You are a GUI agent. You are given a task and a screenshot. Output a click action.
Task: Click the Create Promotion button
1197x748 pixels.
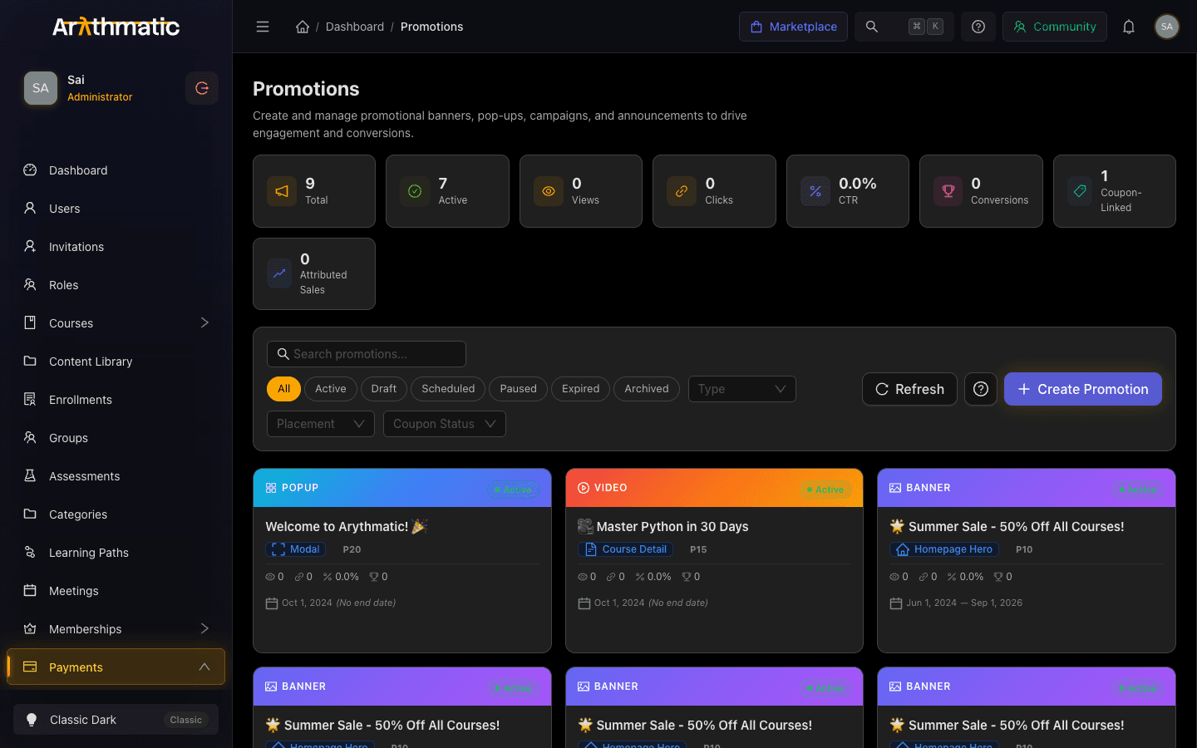point(1083,389)
